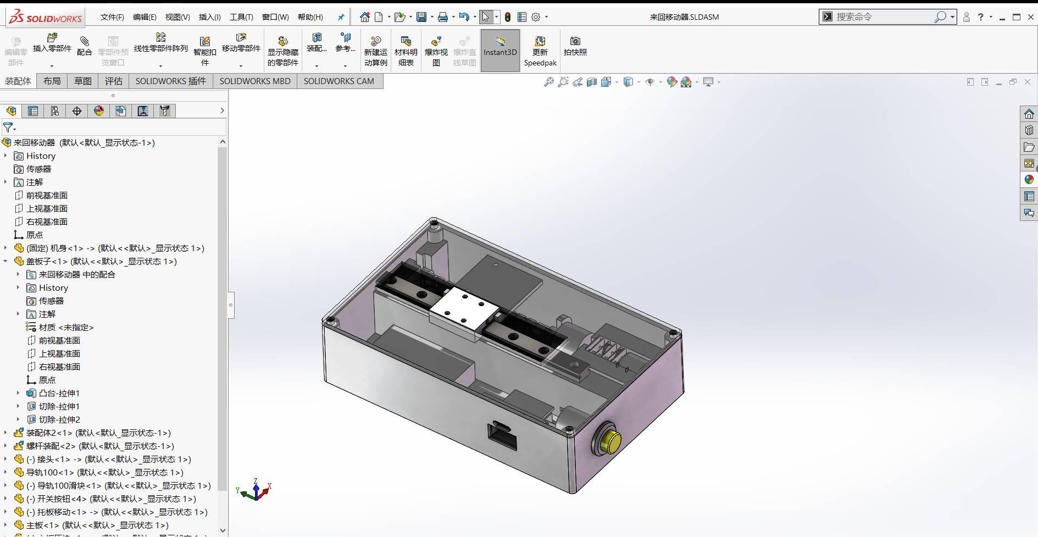Screen dimensions: 1038x537
Task: Open 工具(T) menu
Action: 241,17
